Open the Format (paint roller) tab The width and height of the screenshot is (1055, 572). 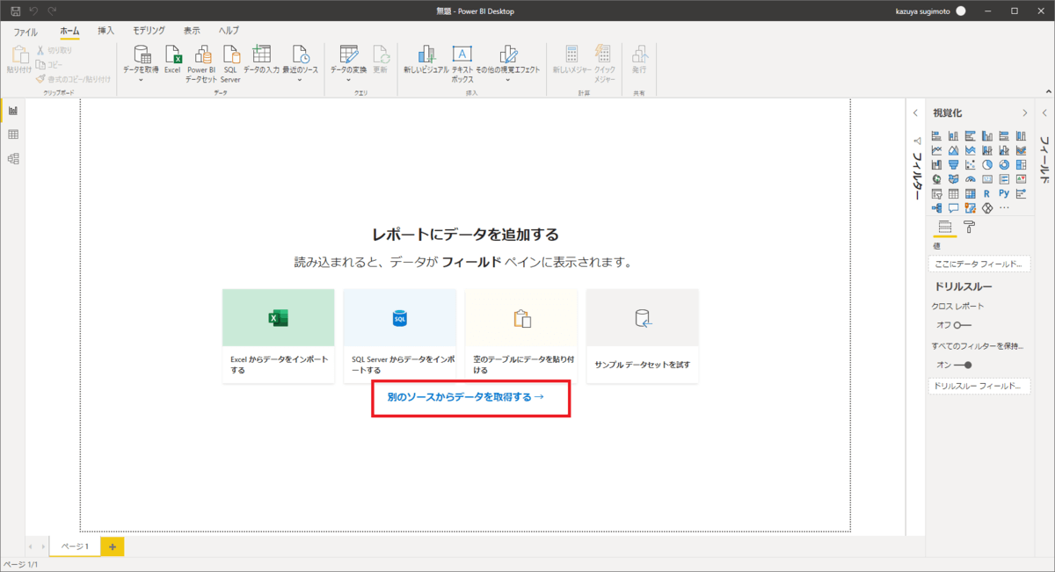969,228
